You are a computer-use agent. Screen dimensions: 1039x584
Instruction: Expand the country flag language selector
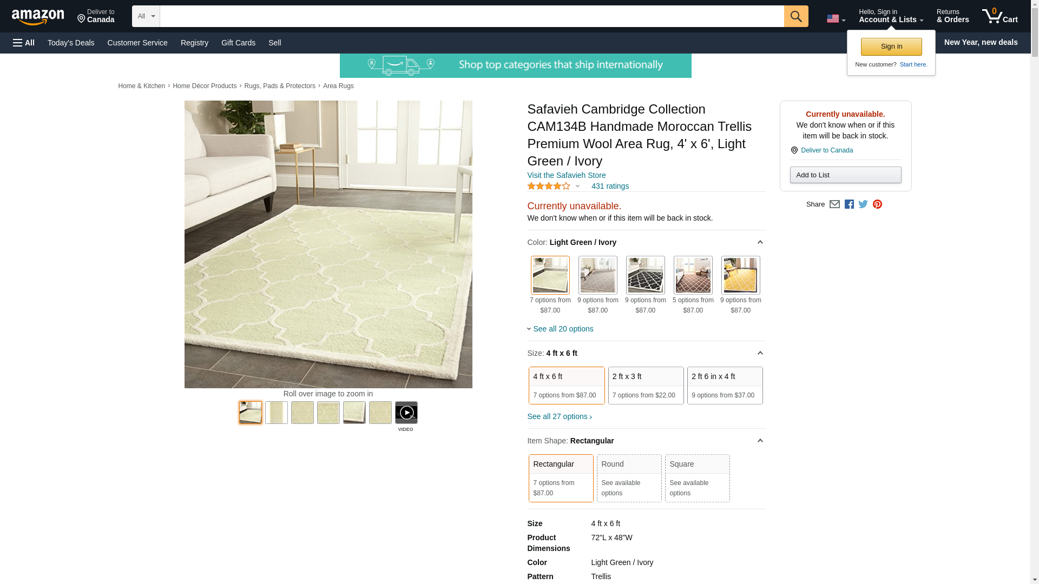(x=836, y=19)
